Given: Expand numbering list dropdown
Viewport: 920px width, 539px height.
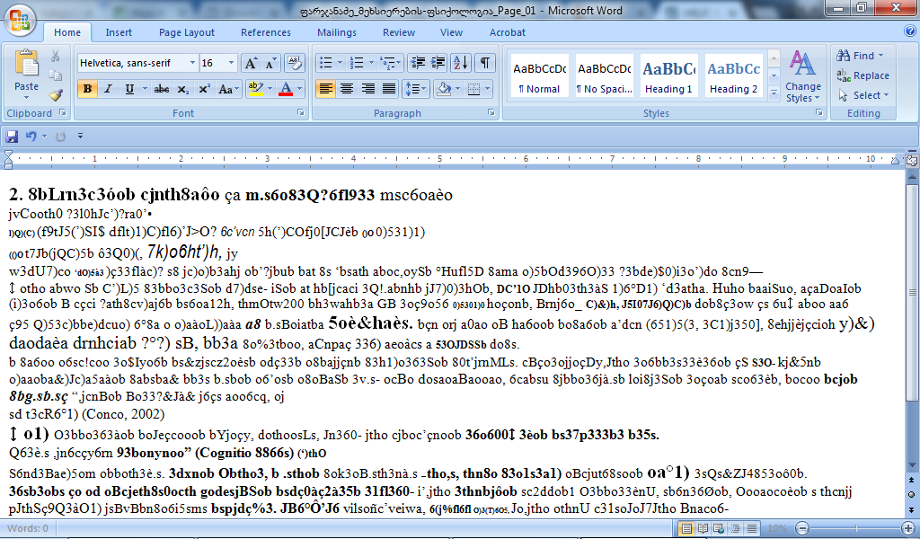Looking at the screenshot, I should coord(371,63).
